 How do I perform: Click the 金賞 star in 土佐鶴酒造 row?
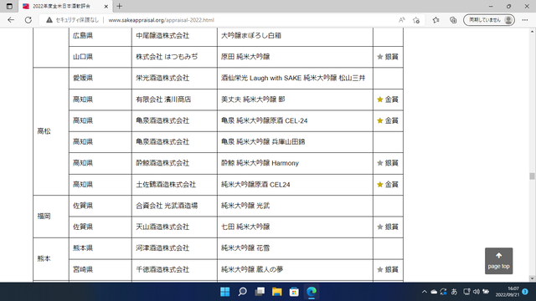coord(379,184)
